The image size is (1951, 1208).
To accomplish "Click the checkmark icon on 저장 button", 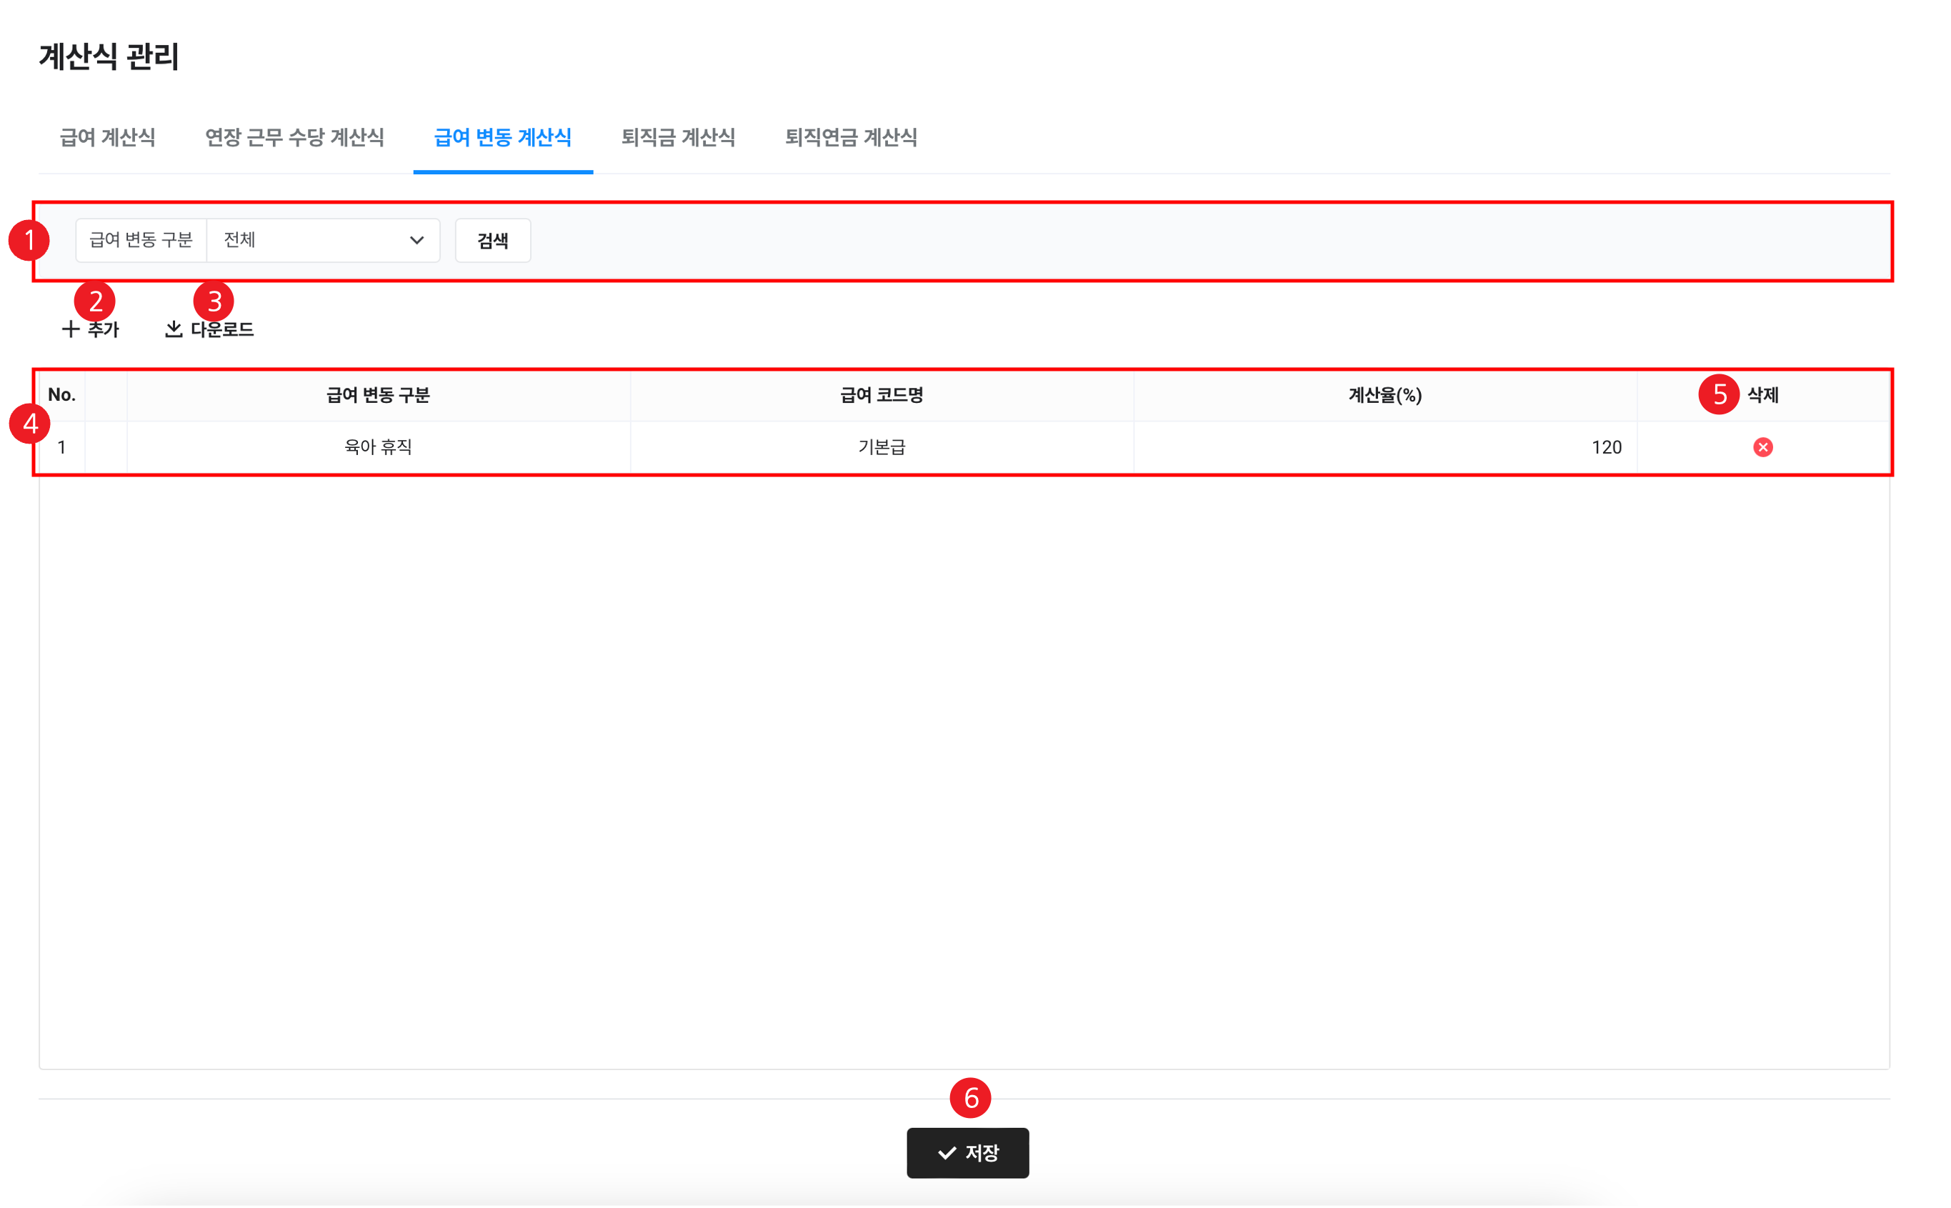I will pyautogui.click(x=947, y=1153).
